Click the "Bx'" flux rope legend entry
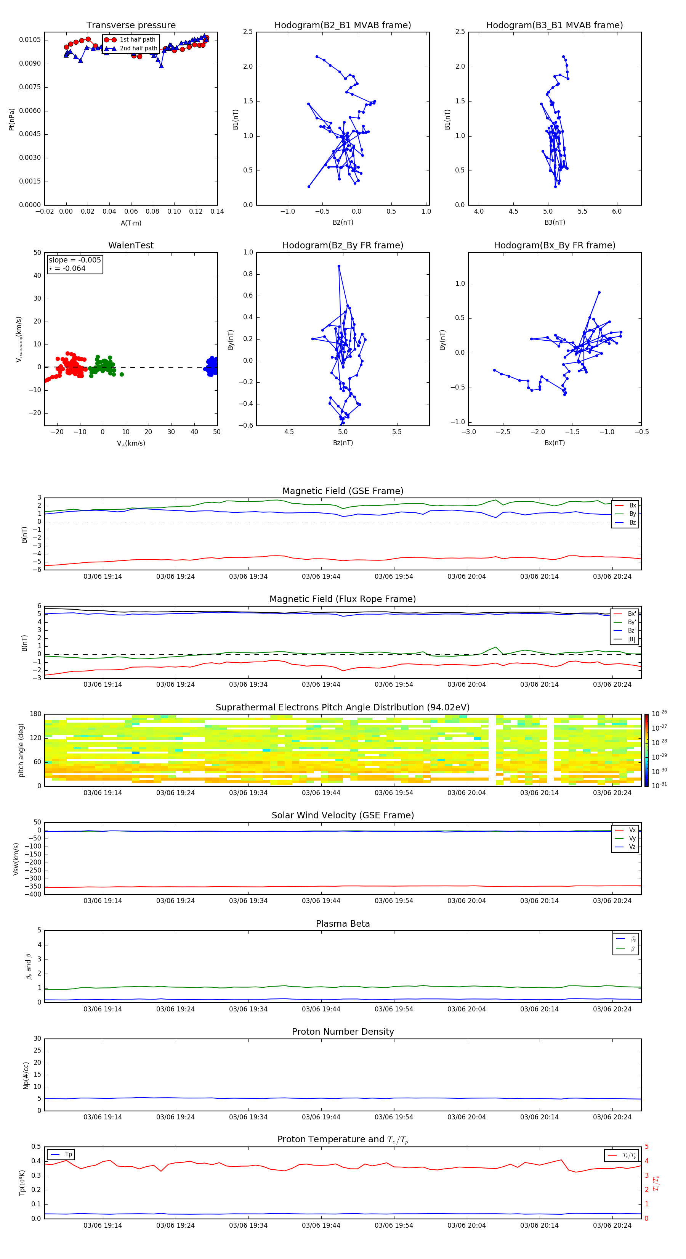The height and width of the screenshot is (1259, 686). point(625,614)
